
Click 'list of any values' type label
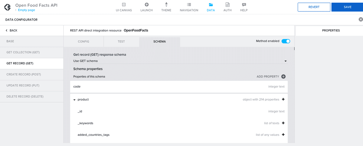(267, 135)
